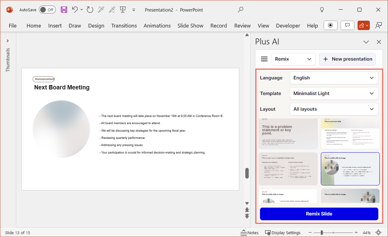Viewport: 388px width, 237px height.
Task: Click the Record button icon in ribbon
Action: coord(330,25)
